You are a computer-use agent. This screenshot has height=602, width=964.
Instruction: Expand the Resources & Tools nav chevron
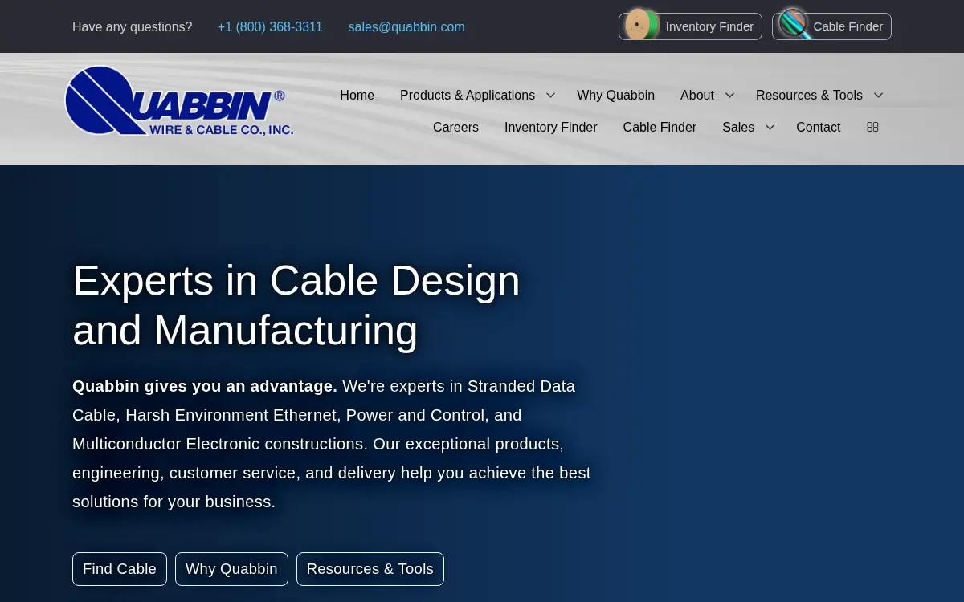click(878, 95)
